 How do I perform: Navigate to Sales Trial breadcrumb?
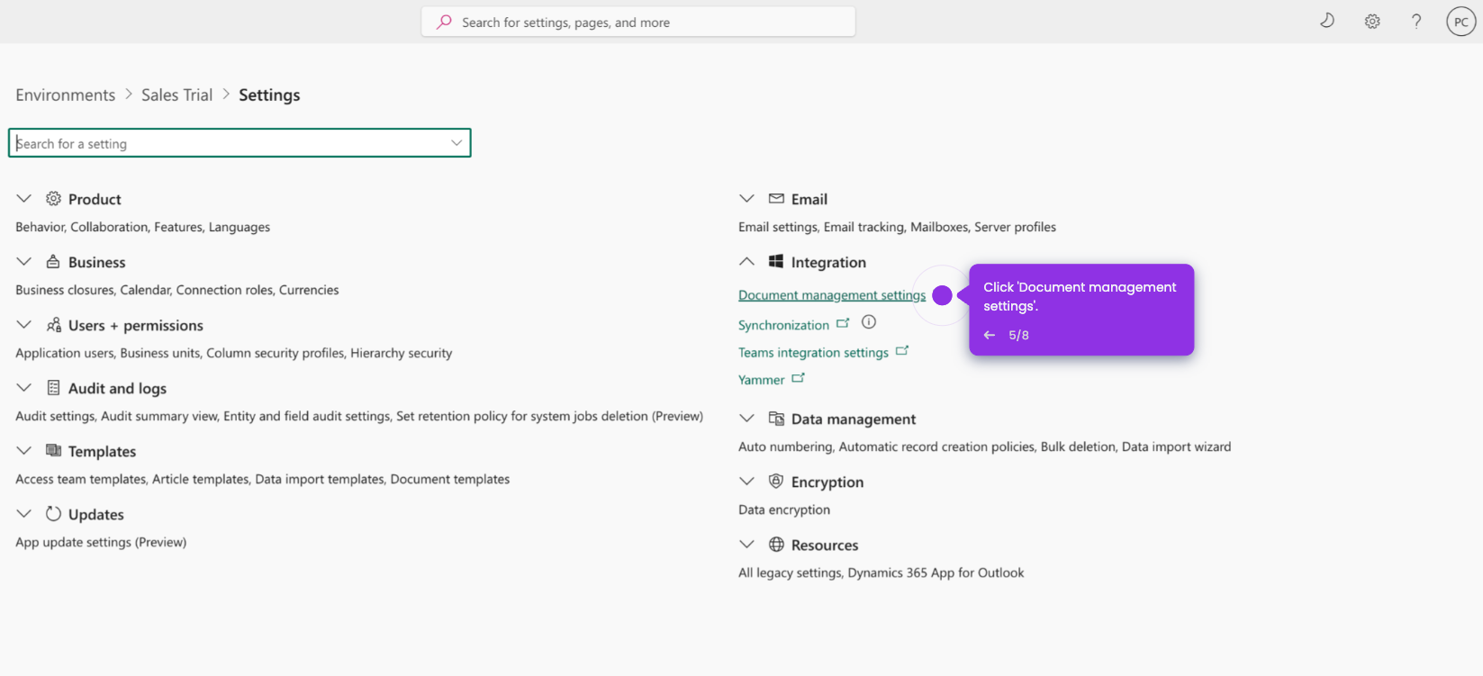[x=176, y=95]
